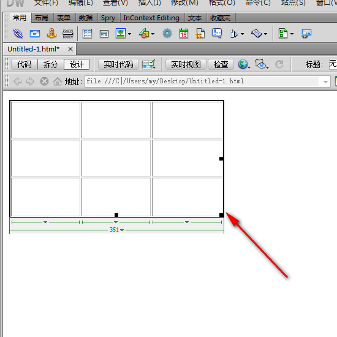Open the 命令(C) menu

(258, 3)
